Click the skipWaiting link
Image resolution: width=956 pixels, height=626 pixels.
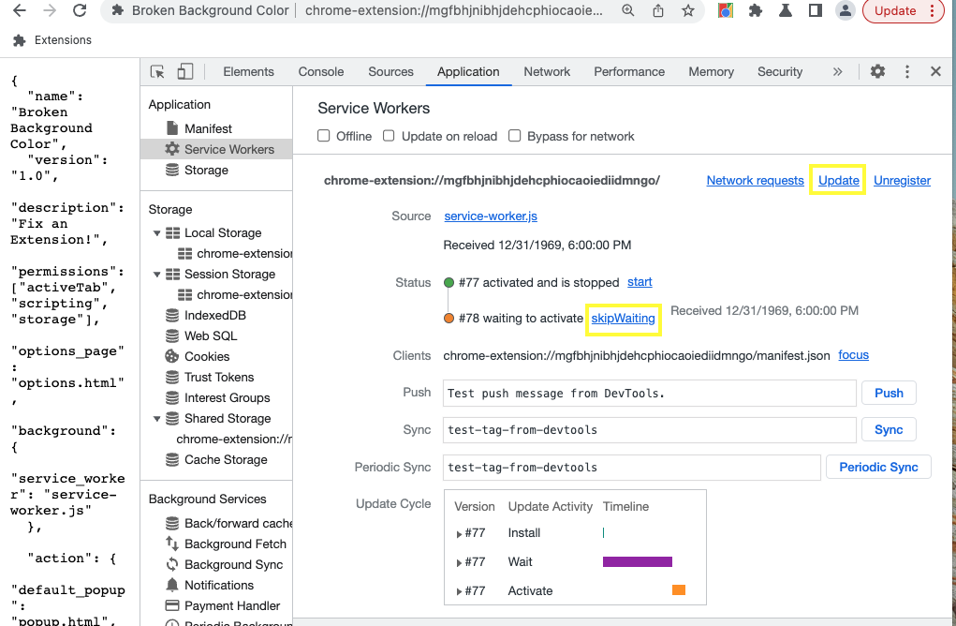624,319
